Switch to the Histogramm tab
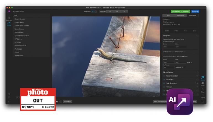The image size is (213, 122). click(x=180, y=15)
